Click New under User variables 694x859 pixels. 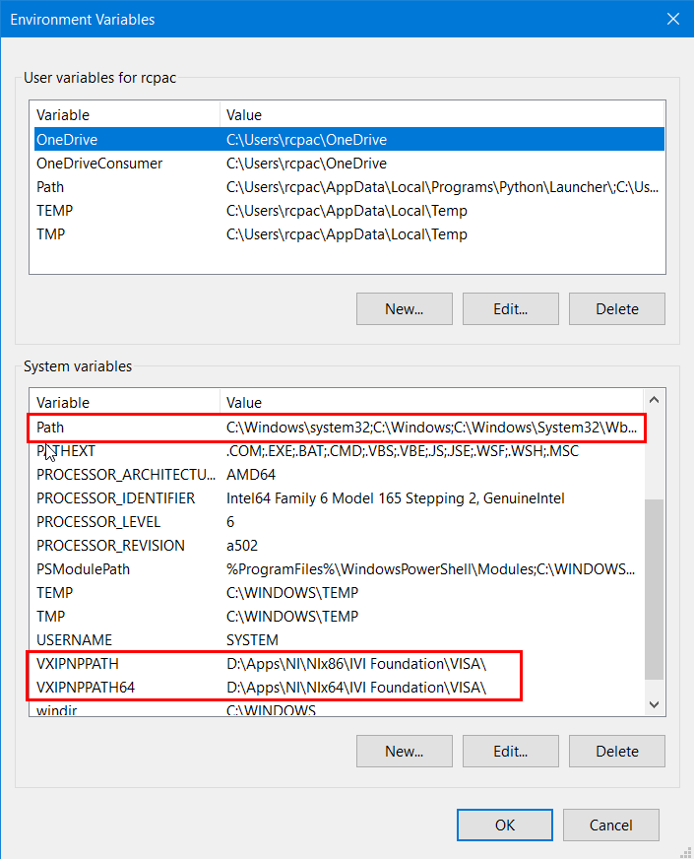pyautogui.click(x=405, y=309)
